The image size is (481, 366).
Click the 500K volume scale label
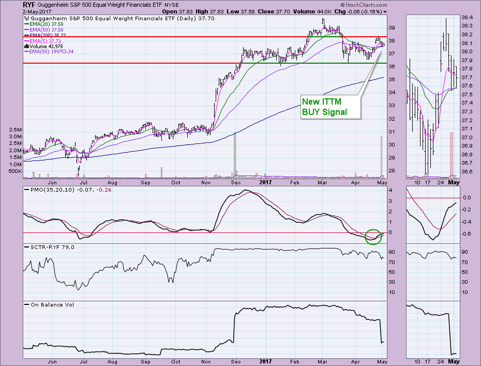pos(16,171)
